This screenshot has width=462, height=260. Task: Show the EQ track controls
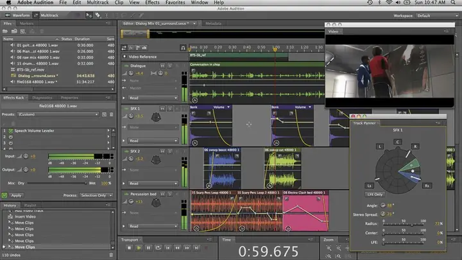point(144,48)
